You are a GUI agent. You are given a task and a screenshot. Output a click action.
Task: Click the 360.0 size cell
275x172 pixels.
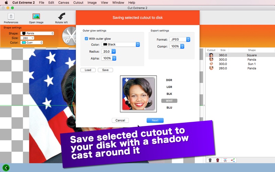(223, 55)
